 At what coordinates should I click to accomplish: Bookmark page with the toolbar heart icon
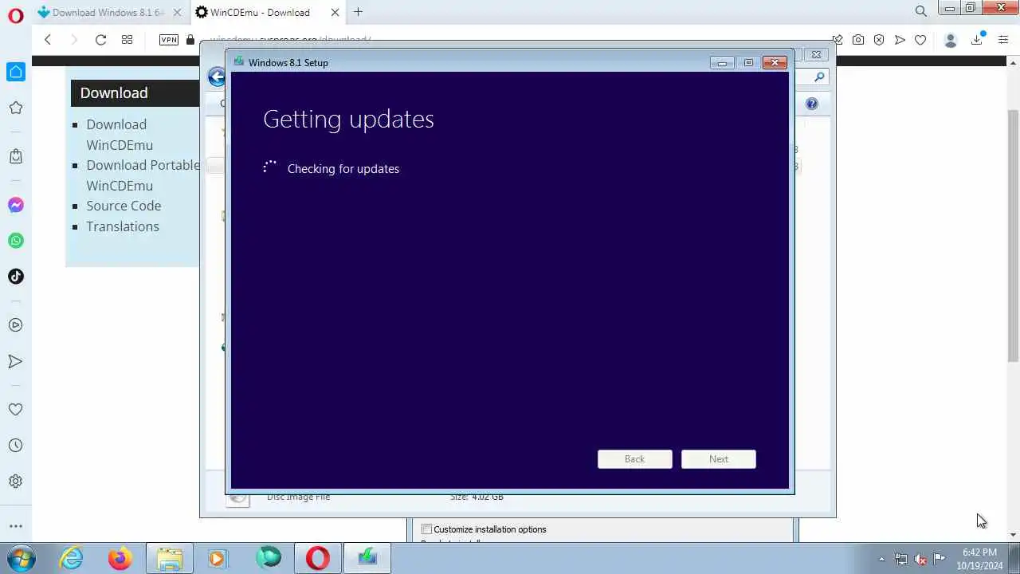(920, 40)
